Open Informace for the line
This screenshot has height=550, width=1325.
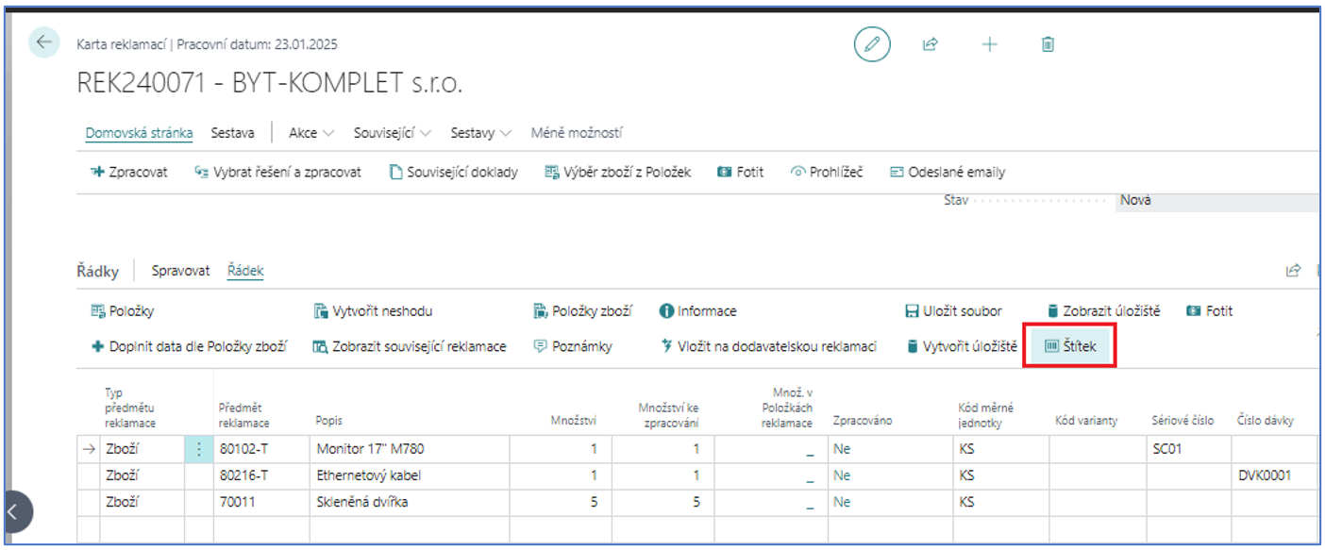tap(697, 310)
